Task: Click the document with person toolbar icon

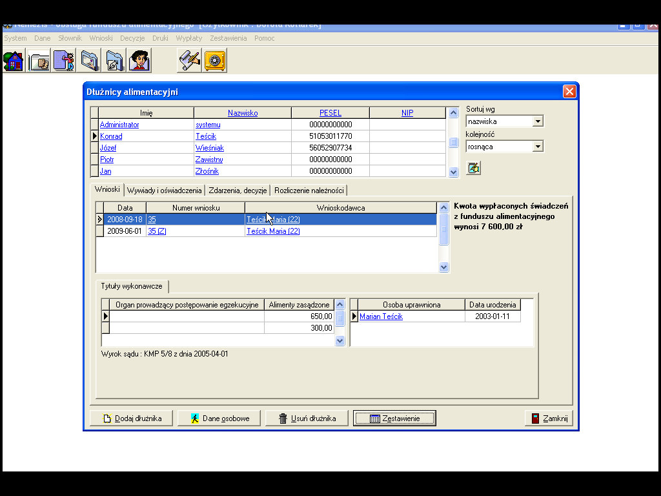Action: click(x=64, y=61)
